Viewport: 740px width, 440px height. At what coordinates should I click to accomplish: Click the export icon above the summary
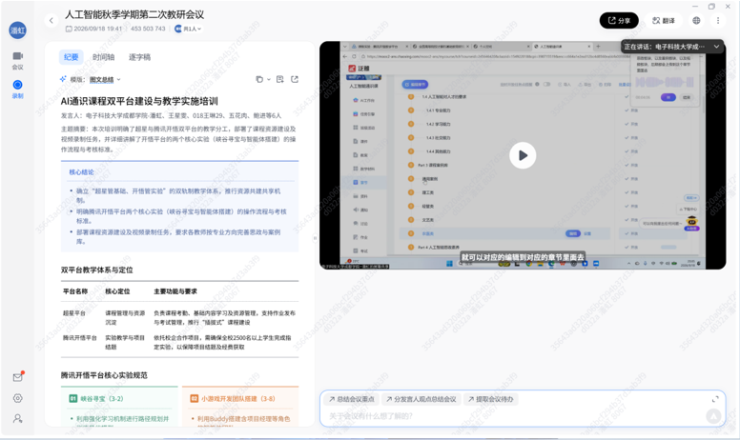[295, 79]
